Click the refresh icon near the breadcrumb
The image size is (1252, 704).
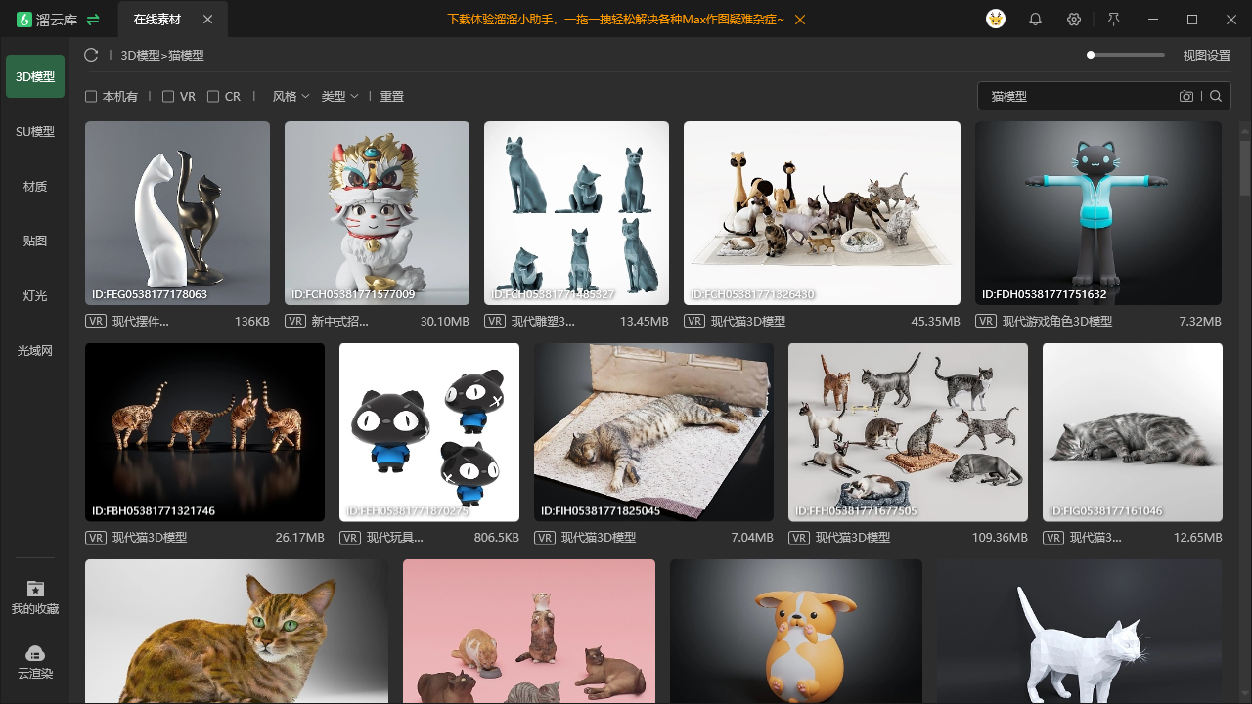91,56
